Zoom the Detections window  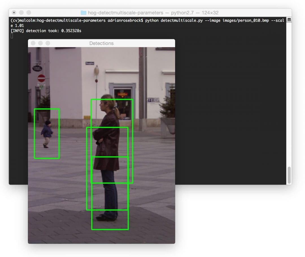(x=48, y=43)
